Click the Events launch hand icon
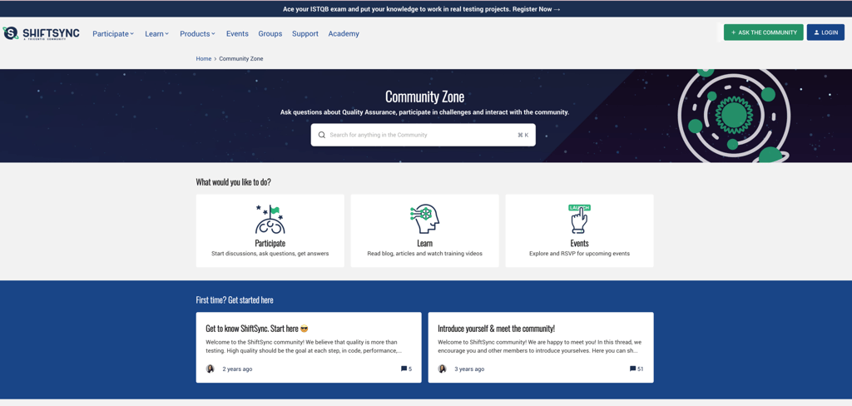This screenshot has height=406, width=852. (579, 219)
